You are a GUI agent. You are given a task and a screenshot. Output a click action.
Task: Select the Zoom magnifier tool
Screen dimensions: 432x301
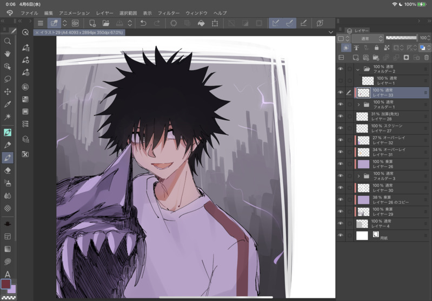(x=8, y=41)
